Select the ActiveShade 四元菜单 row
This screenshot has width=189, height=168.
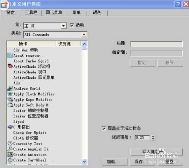(44, 77)
